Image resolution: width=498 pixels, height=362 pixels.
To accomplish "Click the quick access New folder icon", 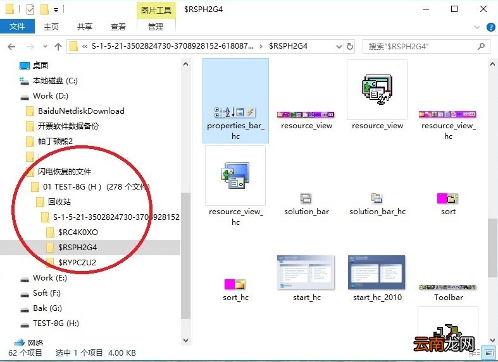I will [x=44, y=9].
